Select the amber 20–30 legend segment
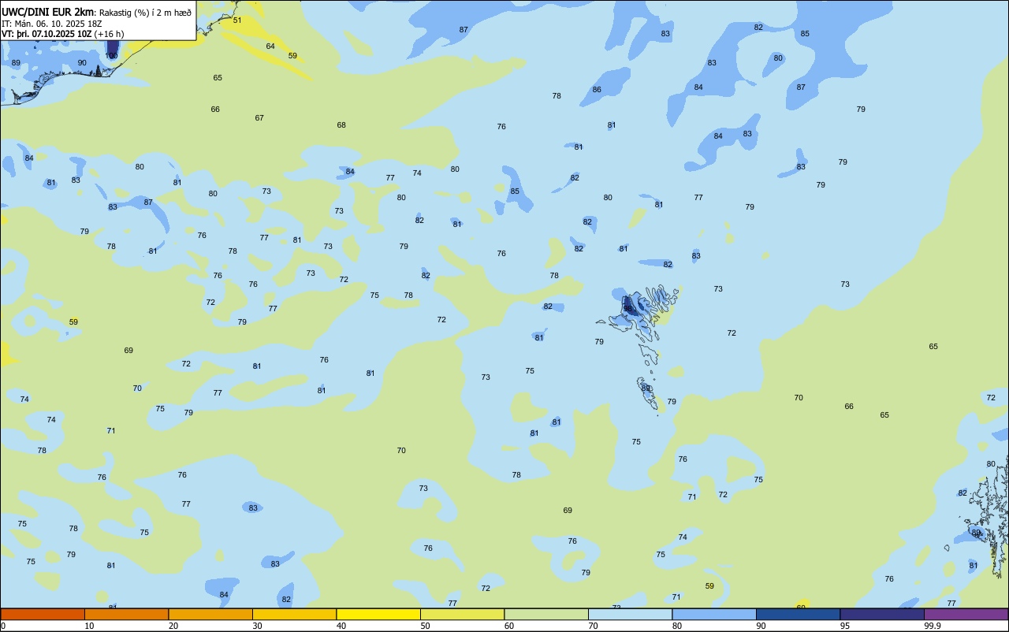This screenshot has width=1009, height=632. click(x=210, y=614)
